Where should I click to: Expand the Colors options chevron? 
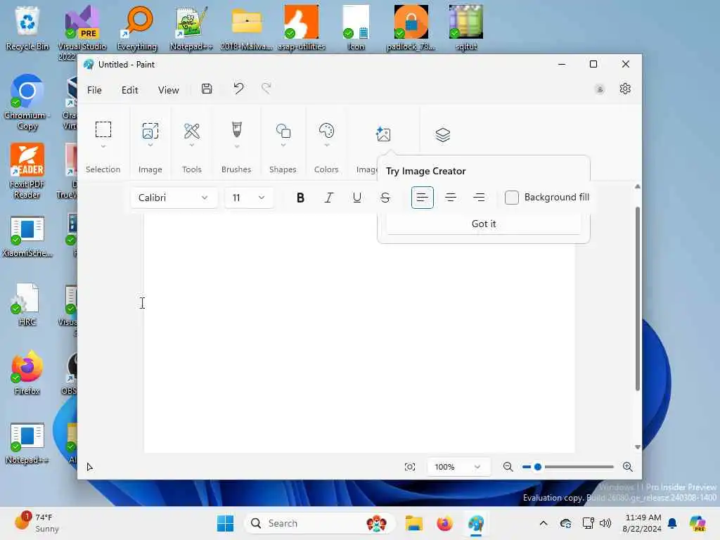pos(327,145)
